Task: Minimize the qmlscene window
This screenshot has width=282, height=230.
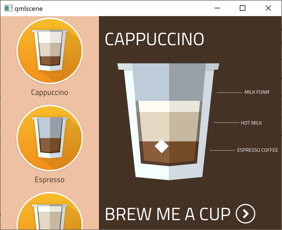Action: point(217,8)
